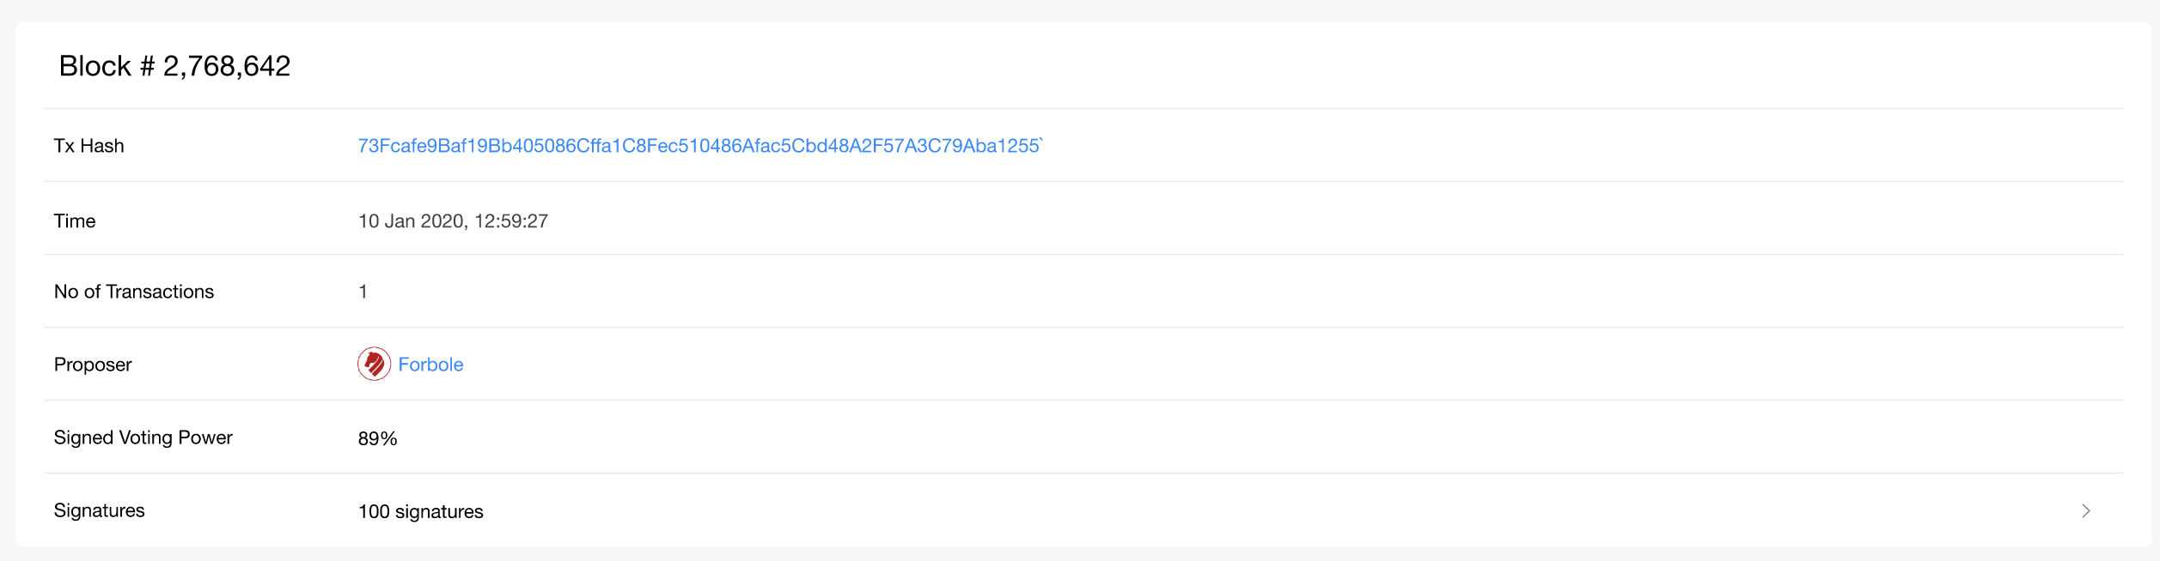Click the Tx Hash row label

click(88, 145)
